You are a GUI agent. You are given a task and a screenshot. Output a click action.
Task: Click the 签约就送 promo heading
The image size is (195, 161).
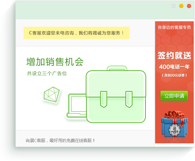[174, 56]
